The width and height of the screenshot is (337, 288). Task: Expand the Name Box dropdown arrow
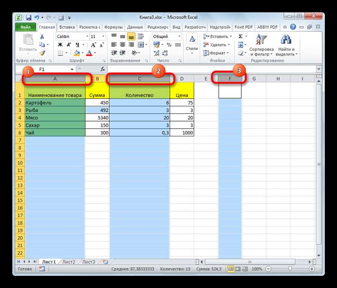coord(72,70)
